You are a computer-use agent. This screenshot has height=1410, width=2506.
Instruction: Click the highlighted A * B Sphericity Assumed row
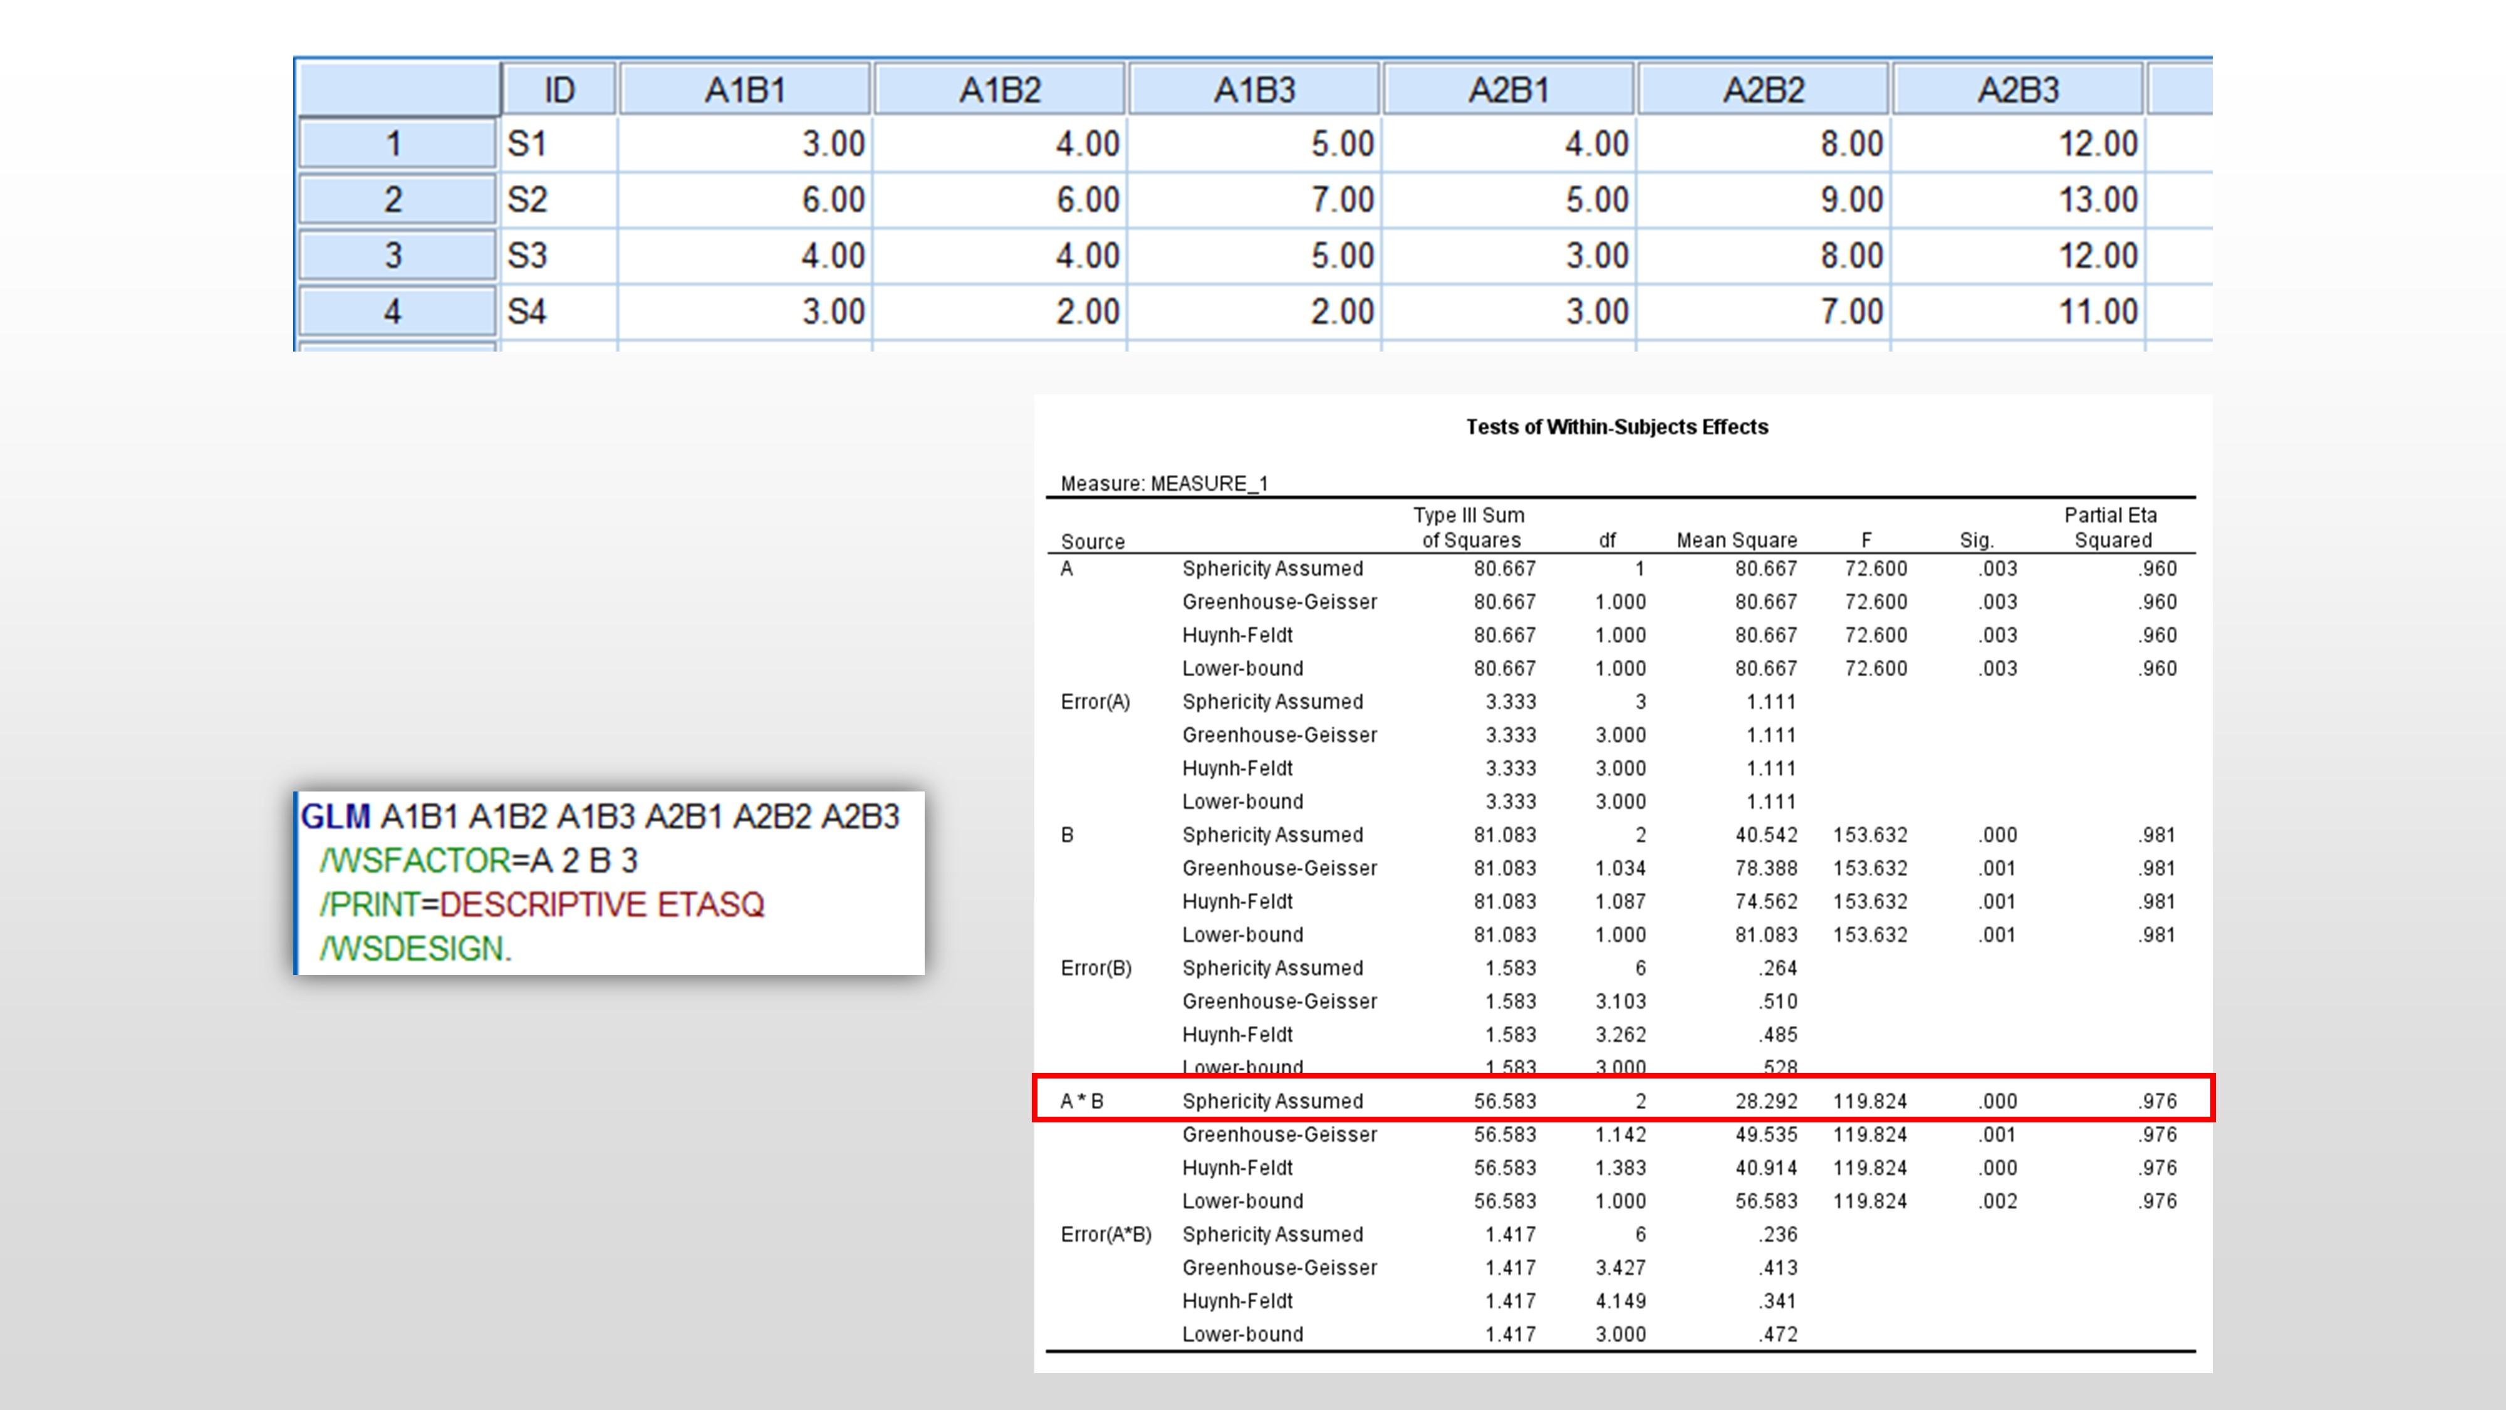(x=1622, y=1100)
